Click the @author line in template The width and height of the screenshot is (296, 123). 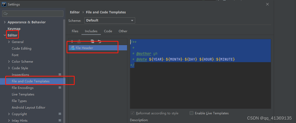pos(145,54)
